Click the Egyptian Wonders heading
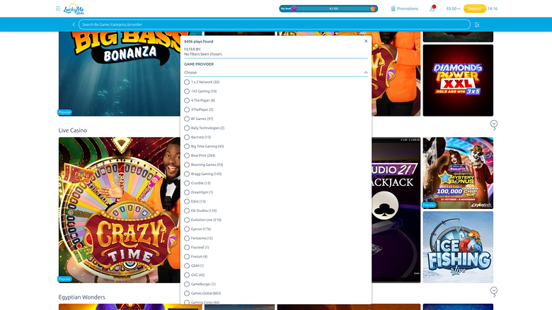 click(x=82, y=297)
